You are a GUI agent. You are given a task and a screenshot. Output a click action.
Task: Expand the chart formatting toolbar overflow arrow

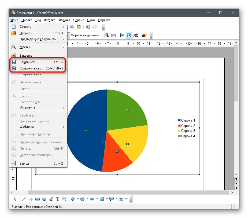[151, 36]
